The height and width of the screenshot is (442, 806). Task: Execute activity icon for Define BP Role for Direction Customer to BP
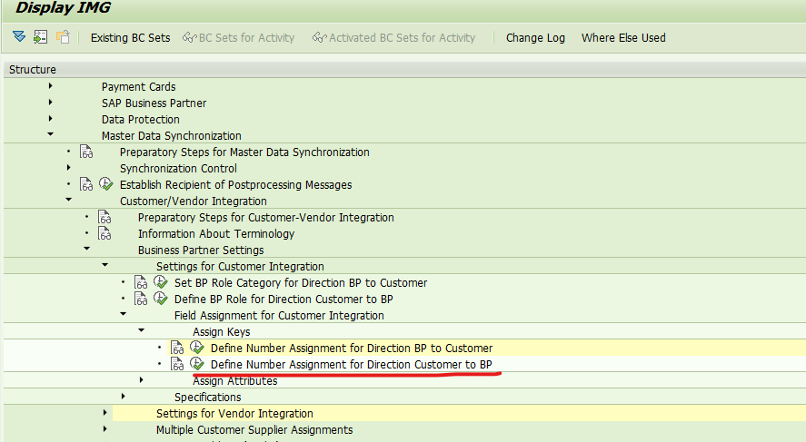[x=160, y=299]
